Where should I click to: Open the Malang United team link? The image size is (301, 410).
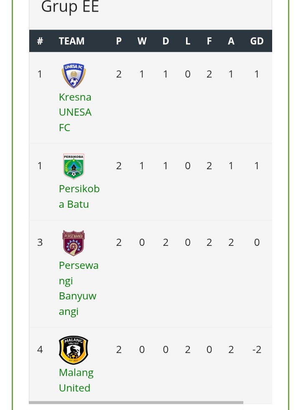point(76,379)
